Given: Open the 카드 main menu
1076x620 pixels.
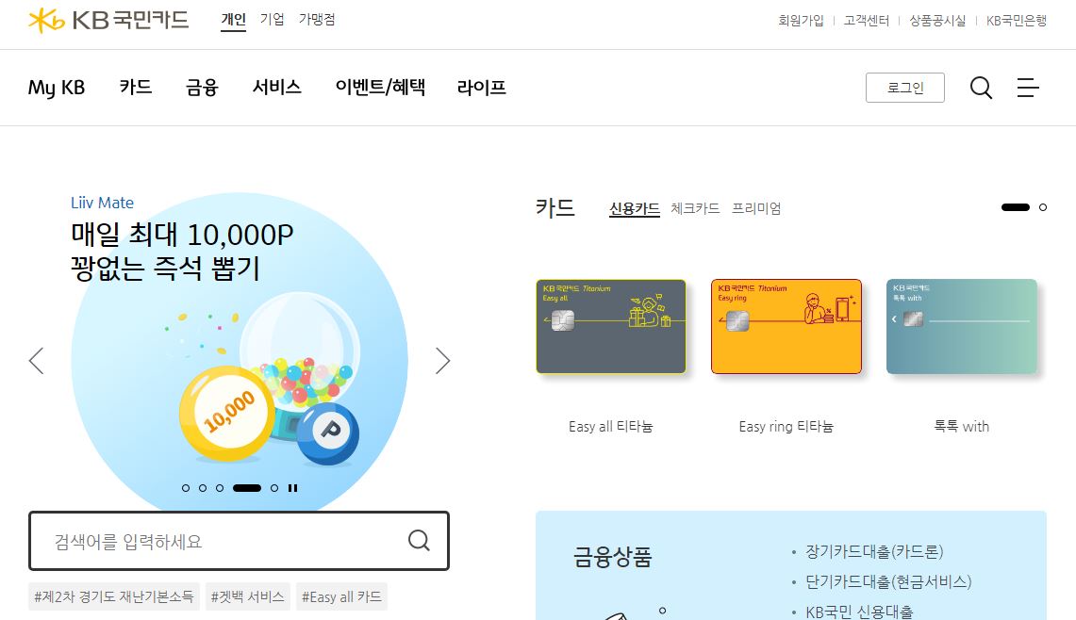Looking at the screenshot, I should click(136, 87).
